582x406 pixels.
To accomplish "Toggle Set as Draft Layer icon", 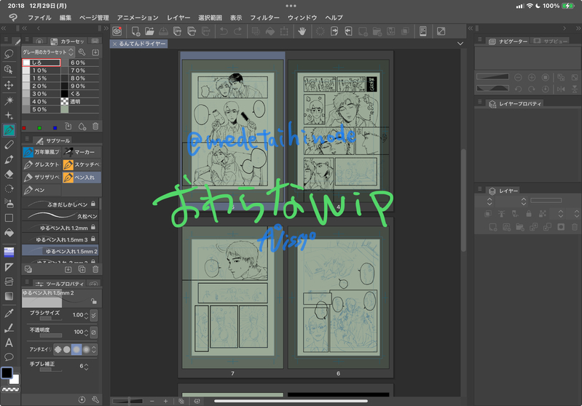I will click(515, 214).
